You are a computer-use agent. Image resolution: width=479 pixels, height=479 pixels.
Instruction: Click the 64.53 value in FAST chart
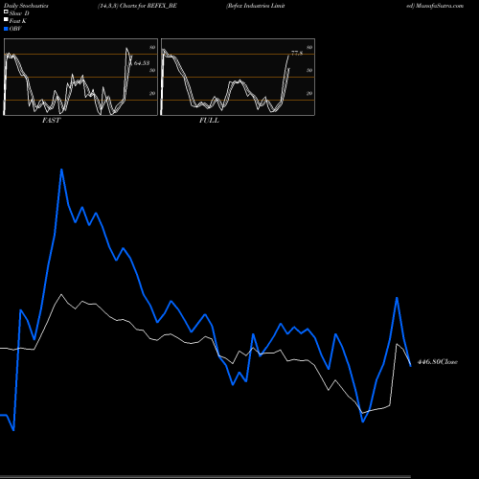[x=142, y=63]
